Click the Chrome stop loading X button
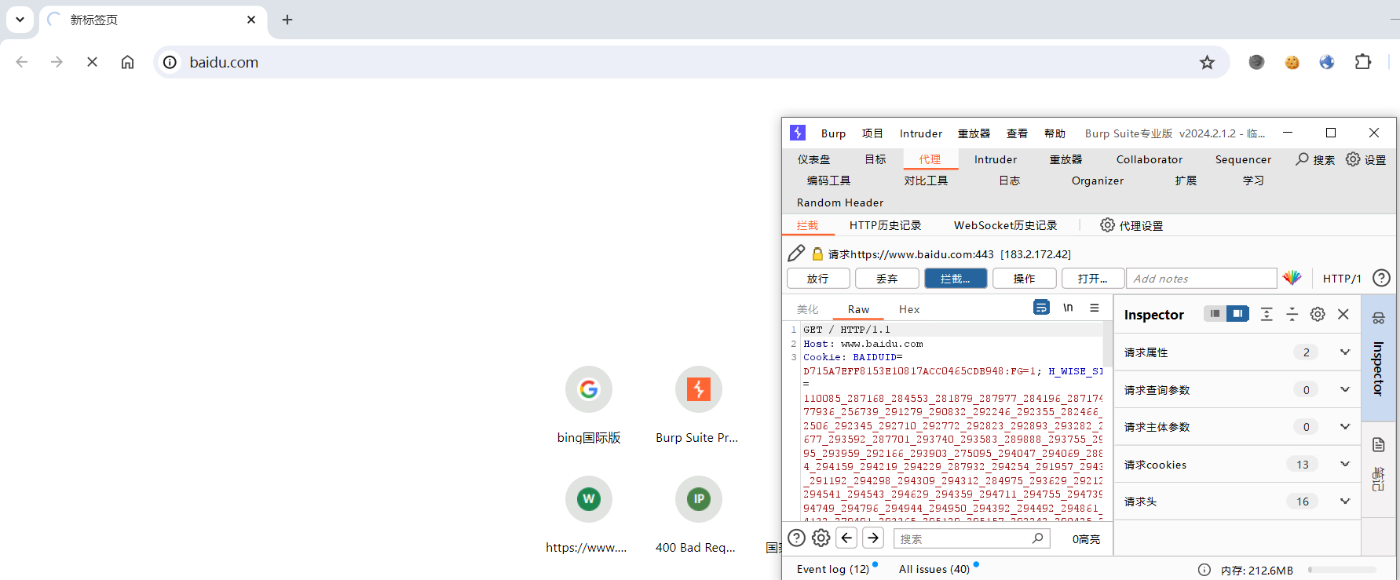 pos(92,62)
